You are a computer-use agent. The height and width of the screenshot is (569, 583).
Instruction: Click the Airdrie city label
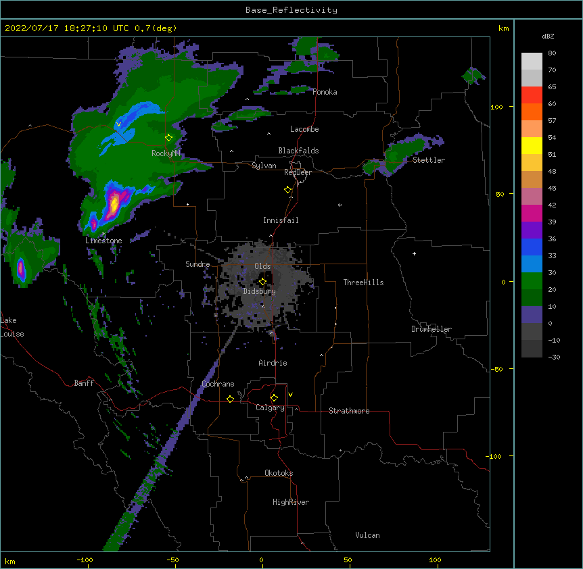(x=273, y=363)
